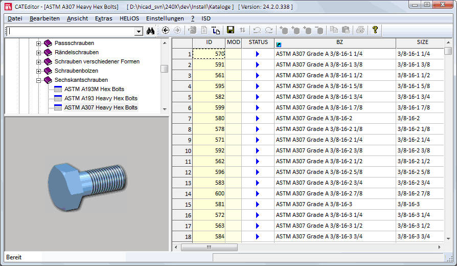The width and height of the screenshot is (457, 266).
Task: Click row header number 12
Action: click(x=182, y=172)
